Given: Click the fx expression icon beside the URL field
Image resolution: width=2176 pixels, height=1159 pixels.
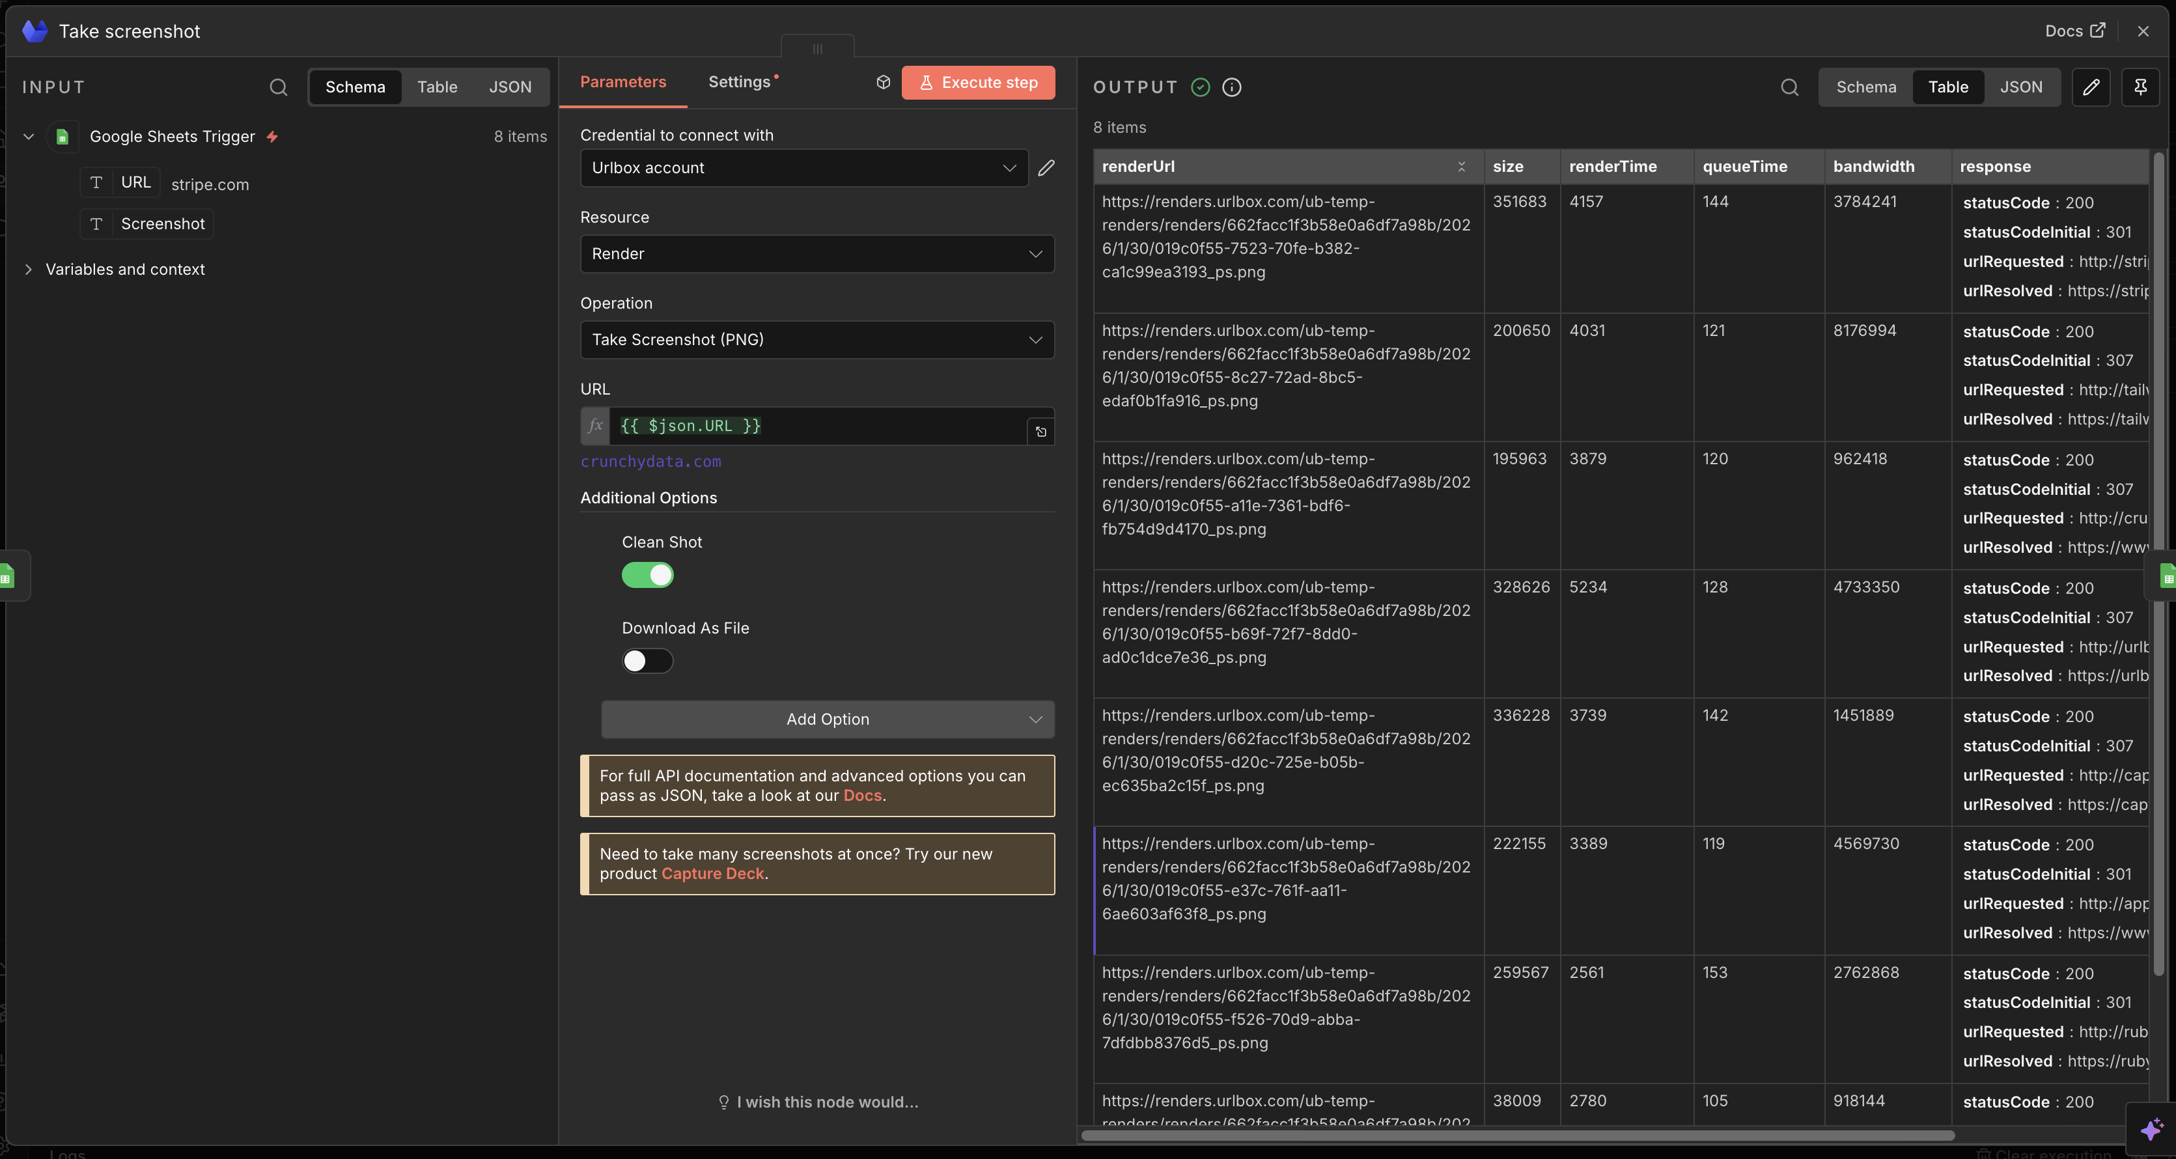Looking at the screenshot, I should pyautogui.click(x=596, y=426).
